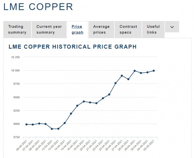
Task: Click the 06-04-2021 data point on graph
Action: [x=26, y=124]
